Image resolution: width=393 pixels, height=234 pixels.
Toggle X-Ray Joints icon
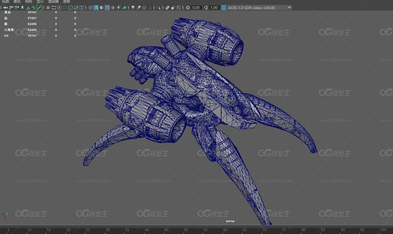178,8
